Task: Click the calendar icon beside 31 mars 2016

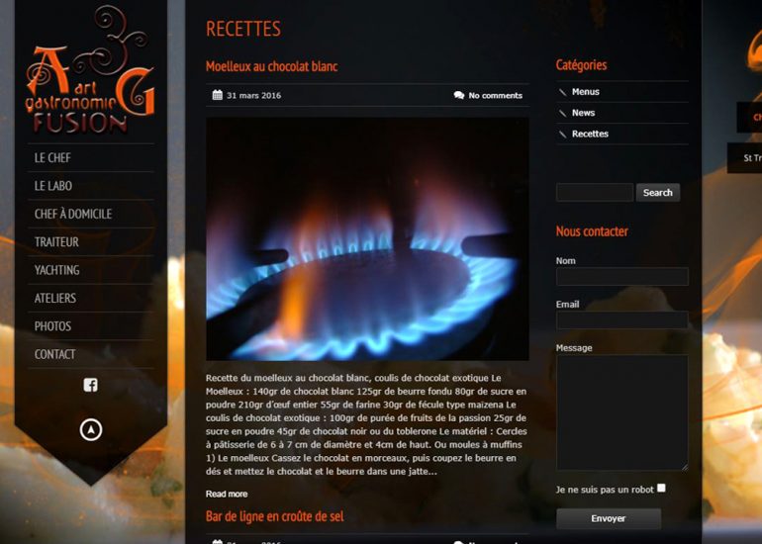Action: [218, 95]
